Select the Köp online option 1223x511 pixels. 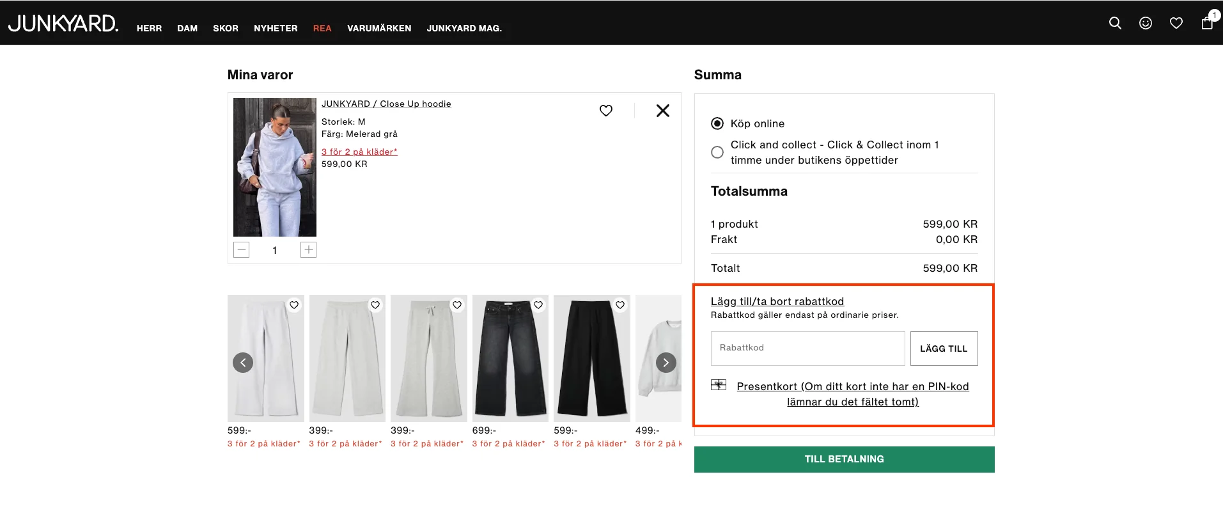[717, 123]
